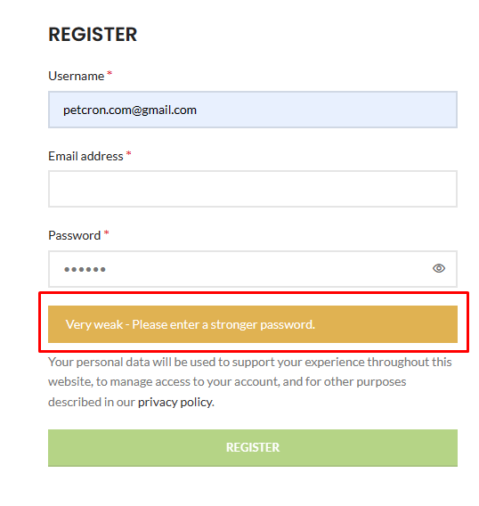The height and width of the screenshot is (506, 479).
Task: Click the required asterisk after Password
Action: pos(107,233)
